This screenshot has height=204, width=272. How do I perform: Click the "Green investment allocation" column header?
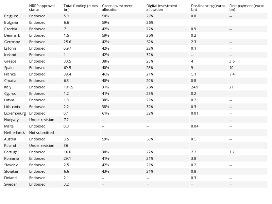[117, 8]
